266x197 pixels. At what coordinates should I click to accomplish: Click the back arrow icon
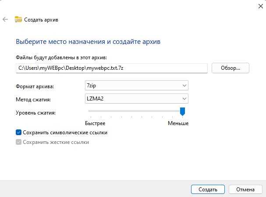(5, 19)
